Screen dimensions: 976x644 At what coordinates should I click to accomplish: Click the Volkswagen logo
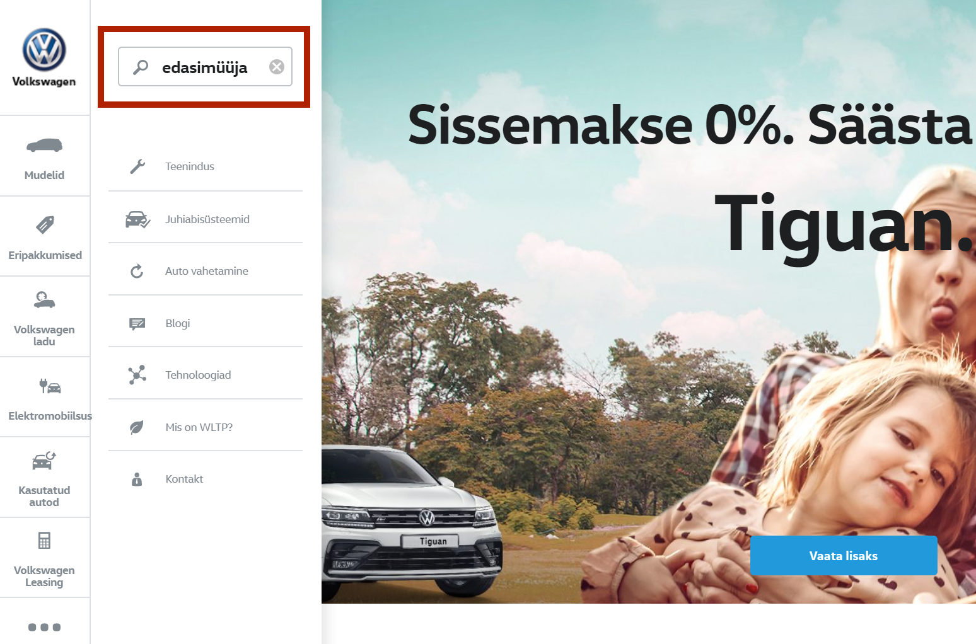[44, 50]
